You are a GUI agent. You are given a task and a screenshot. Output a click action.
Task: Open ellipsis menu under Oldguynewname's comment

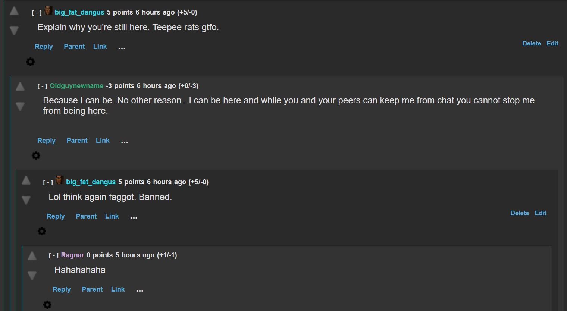pyautogui.click(x=125, y=141)
